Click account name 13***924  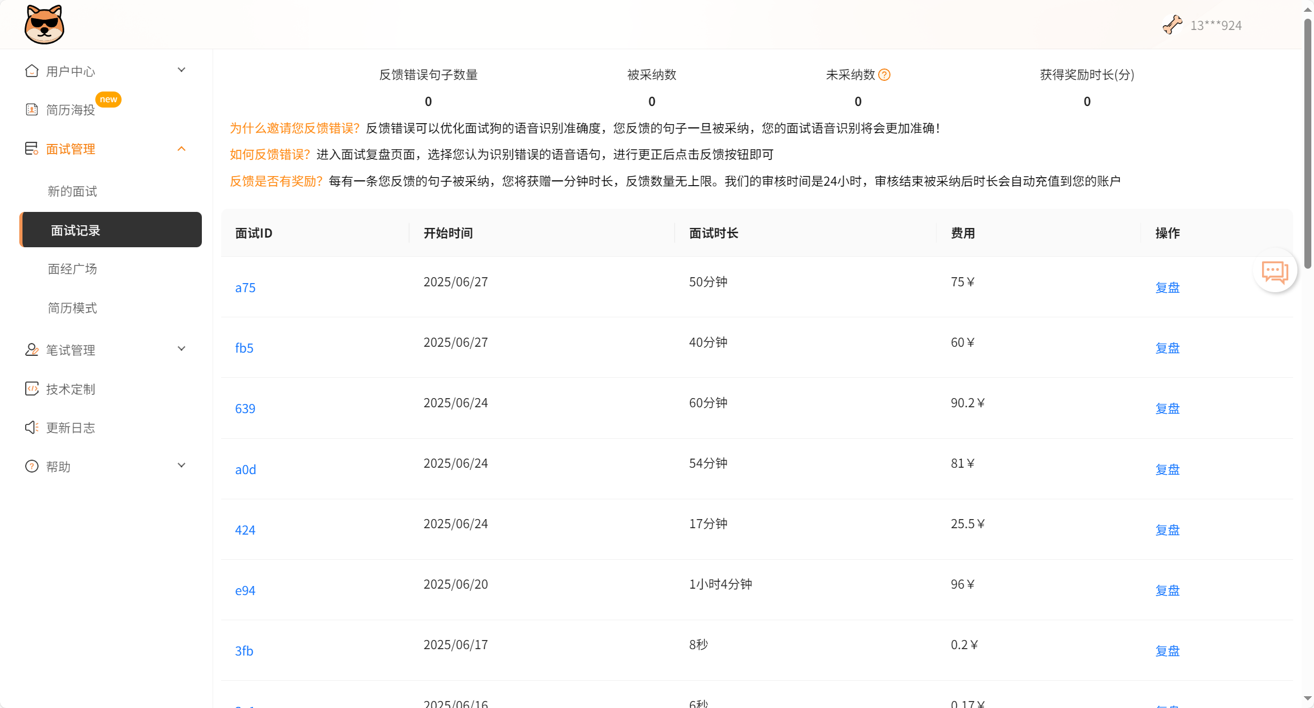coord(1215,26)
